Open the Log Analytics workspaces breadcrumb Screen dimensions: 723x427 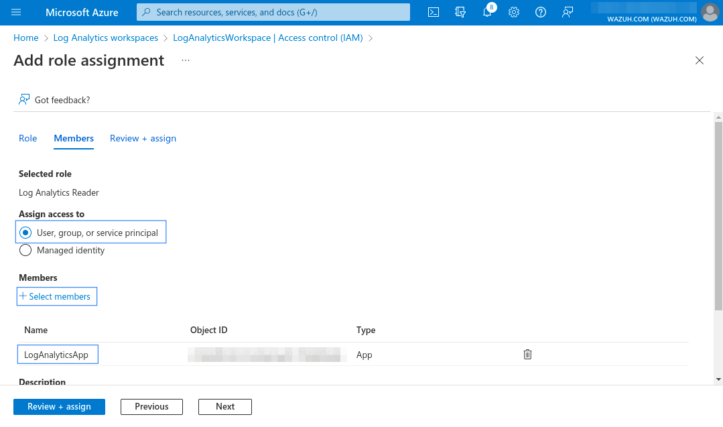106,38
